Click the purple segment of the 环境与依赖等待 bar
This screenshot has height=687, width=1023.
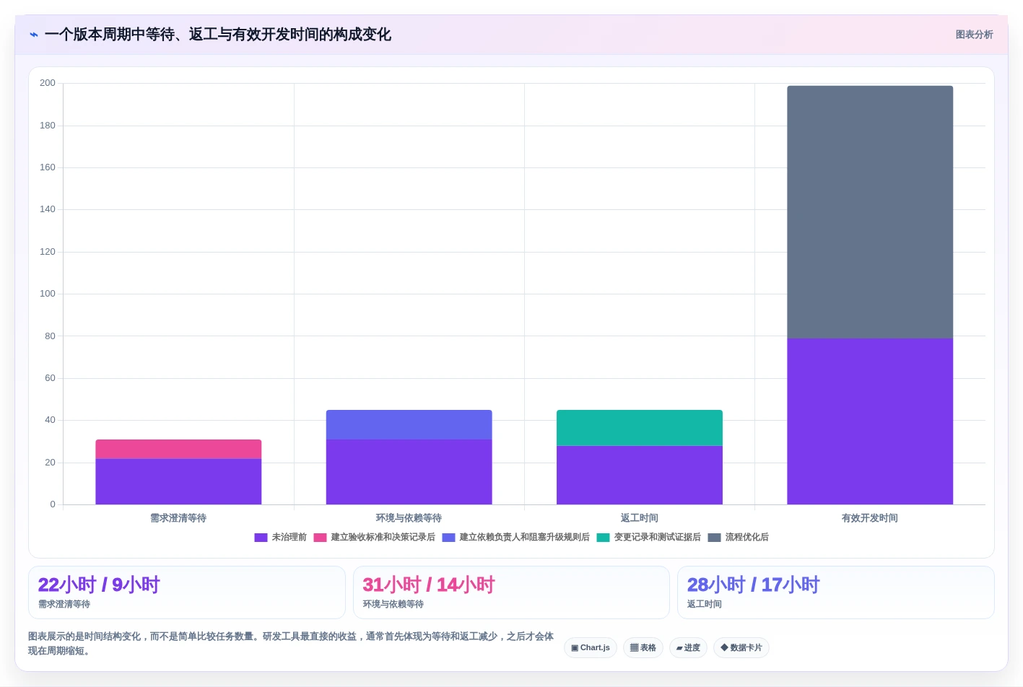[x=409, y=472]
